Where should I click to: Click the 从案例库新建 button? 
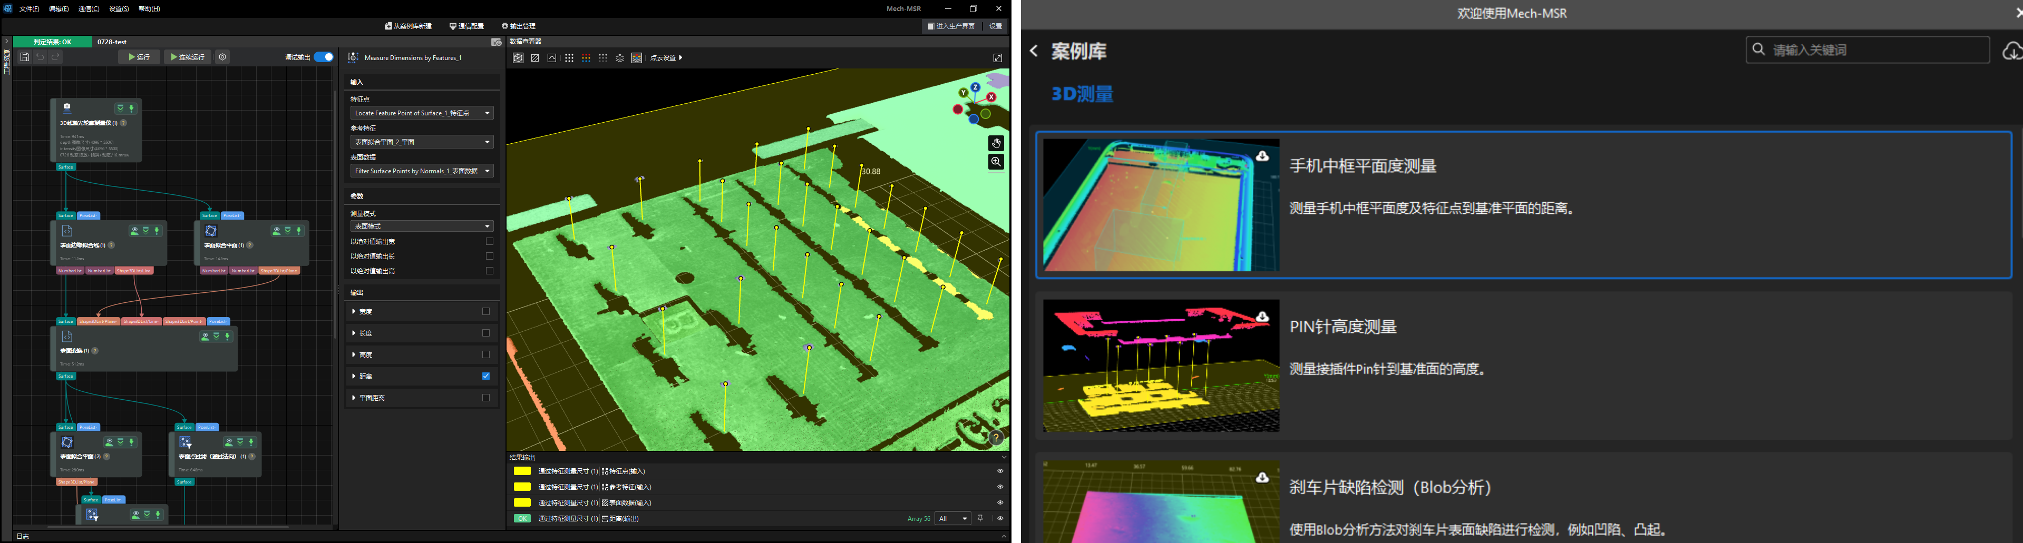409,26
